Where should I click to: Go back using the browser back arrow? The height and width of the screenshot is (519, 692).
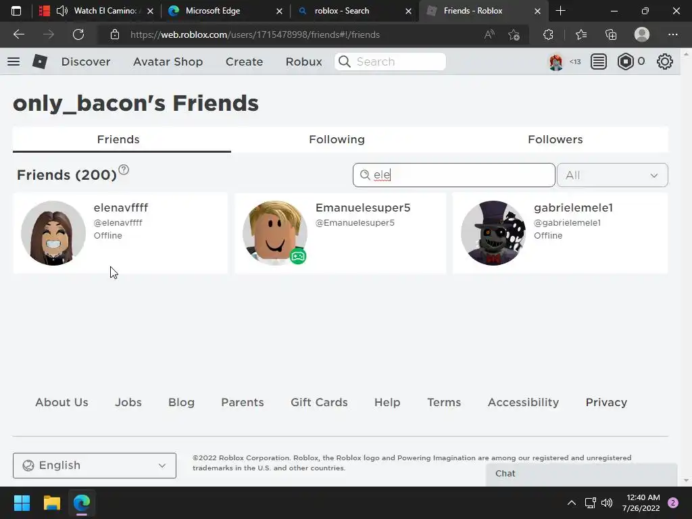pos(18,34)
